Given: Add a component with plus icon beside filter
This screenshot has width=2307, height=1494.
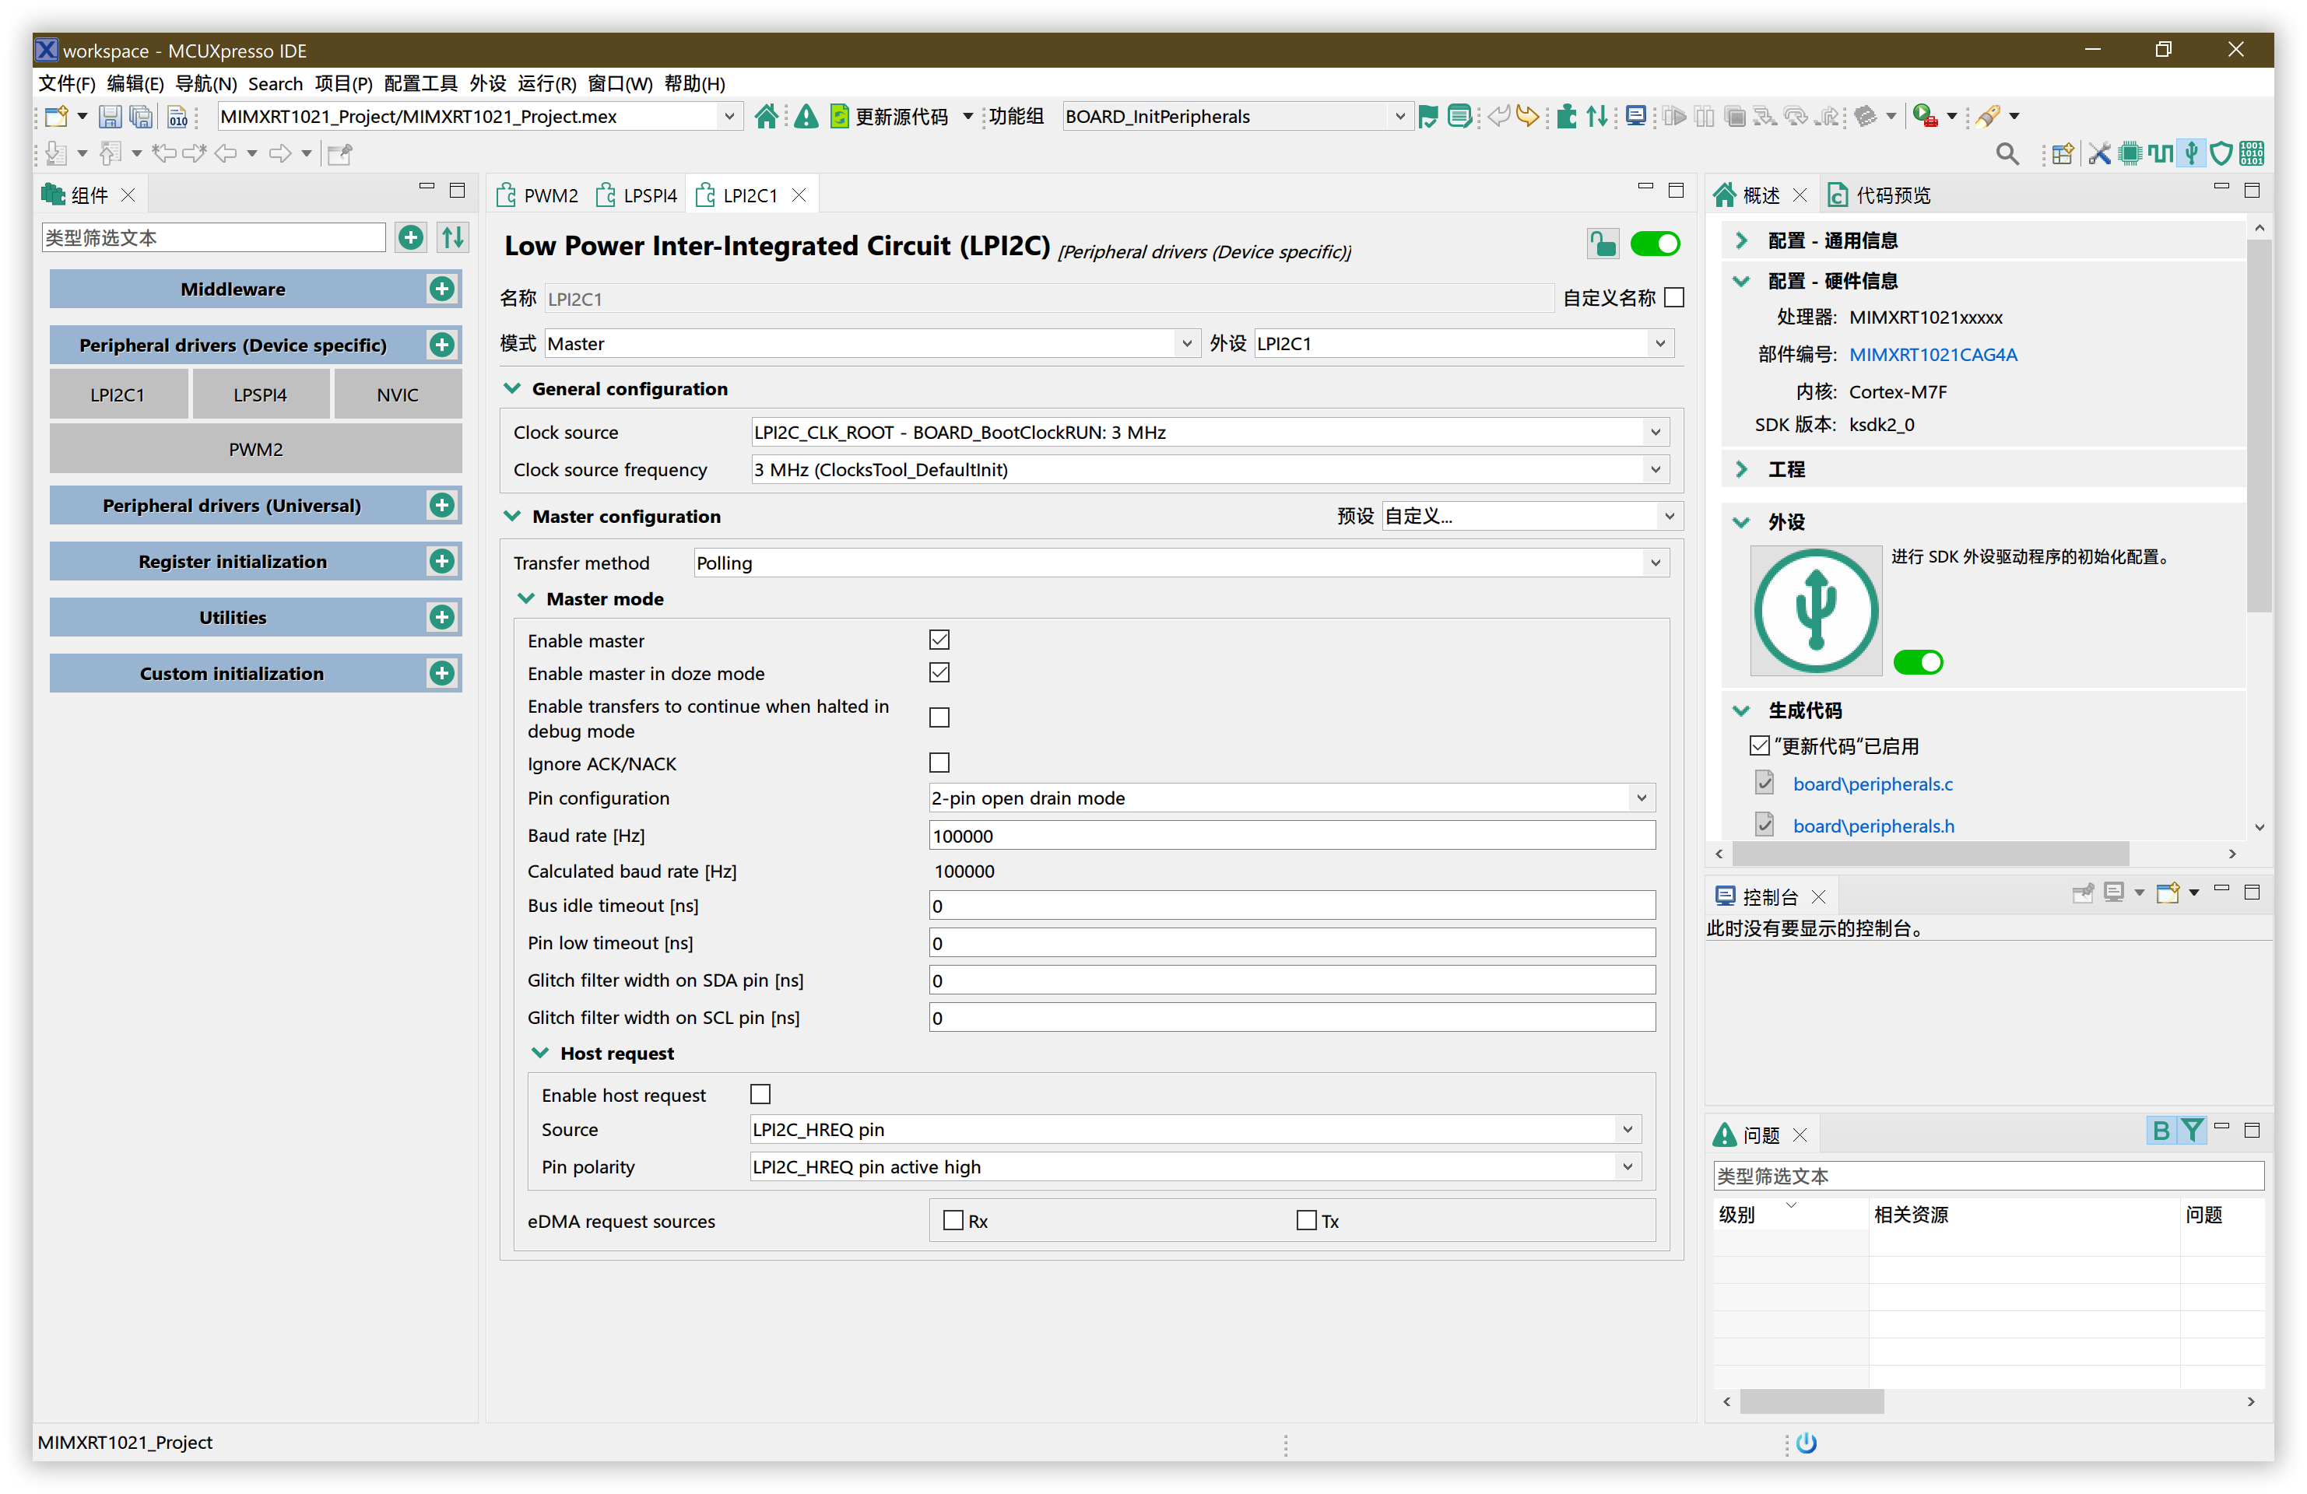Looking at the screenshot, I should [411, 237].
